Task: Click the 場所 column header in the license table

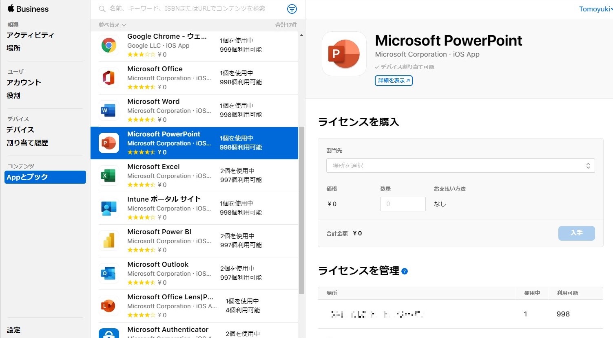Action: [332, 293]
